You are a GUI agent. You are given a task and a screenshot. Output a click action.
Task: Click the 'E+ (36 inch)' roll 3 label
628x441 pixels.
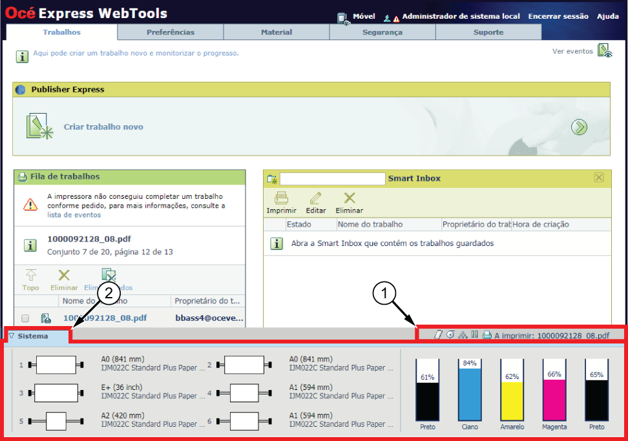tap(121, 387)
